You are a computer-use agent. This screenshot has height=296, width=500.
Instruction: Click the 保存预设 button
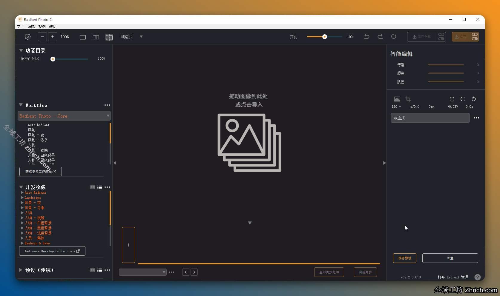point(405,258)
